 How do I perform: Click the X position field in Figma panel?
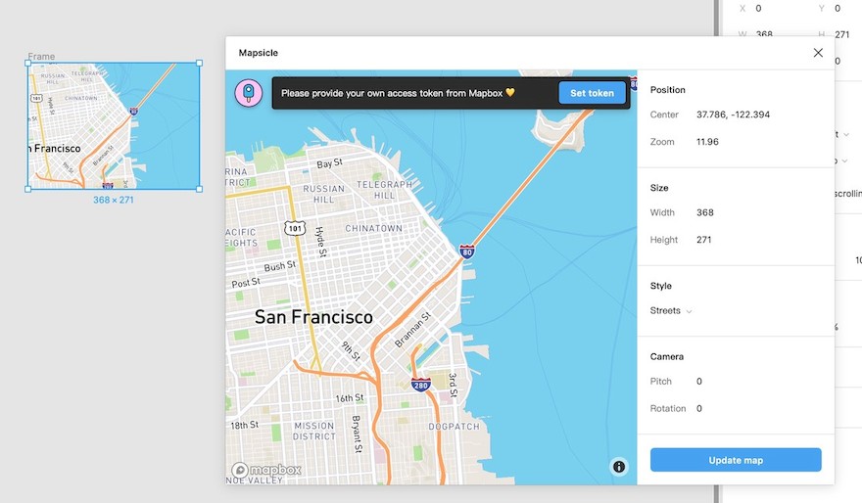758,8
